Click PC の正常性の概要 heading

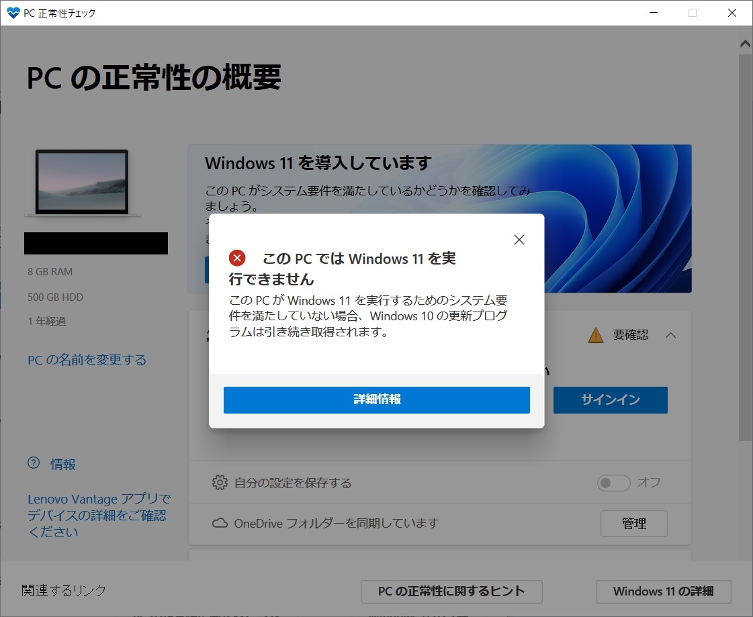coord(154,78)
